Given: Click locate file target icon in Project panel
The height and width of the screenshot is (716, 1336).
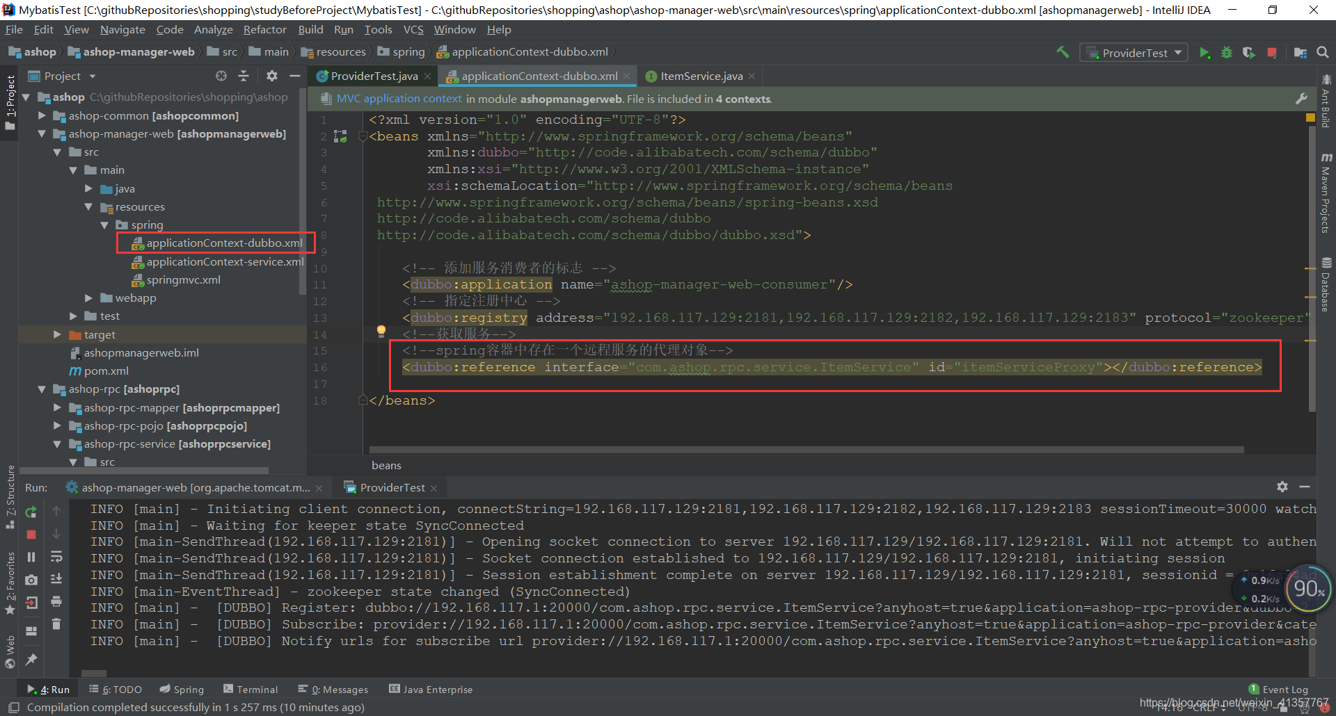Looking at the screenshot, I should coord(221,76).
